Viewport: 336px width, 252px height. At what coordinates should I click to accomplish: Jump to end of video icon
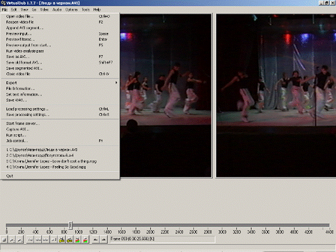click(x=54, y=239)
